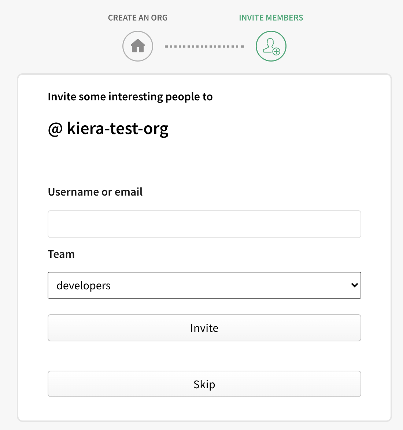Click the chevron on the developers selector

pos(354,285)
